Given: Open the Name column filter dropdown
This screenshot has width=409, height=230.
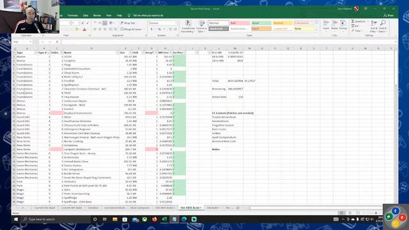Looking at the screenshot, I should pyautogui.click(x=117, y=52).
